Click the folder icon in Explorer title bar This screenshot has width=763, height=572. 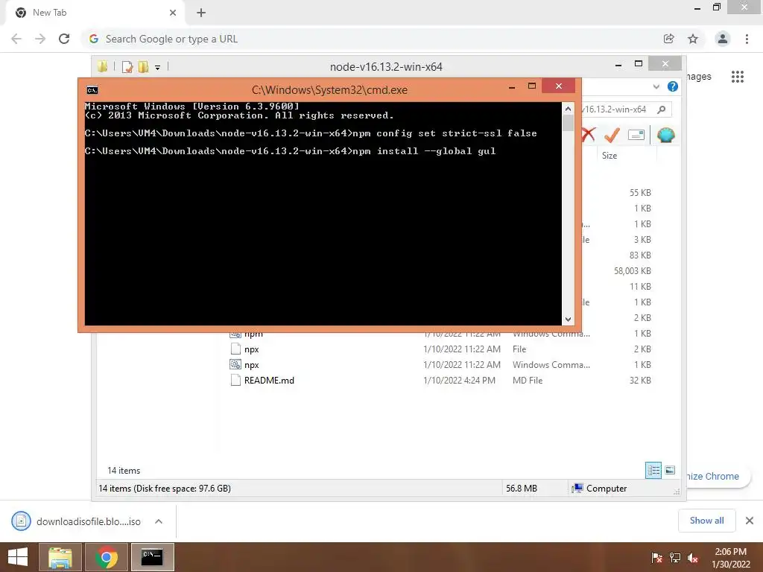coord(102,66)
